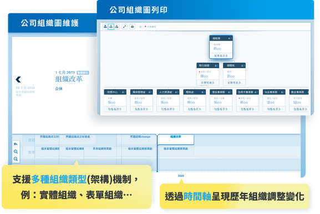Screen dimensions: 320x214
Task: Select the 數金事業群 card header
Action: point(299,92)
